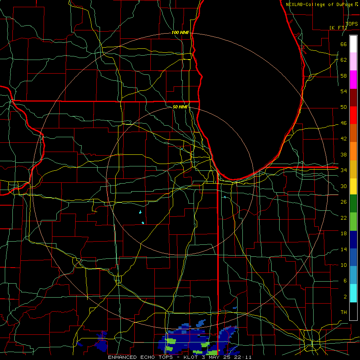
Task: Click the TOPS legend title
Action: (352, 24)
